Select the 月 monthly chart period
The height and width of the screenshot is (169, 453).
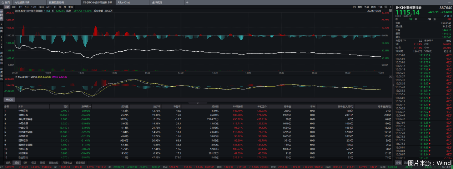tap(64, 7)
